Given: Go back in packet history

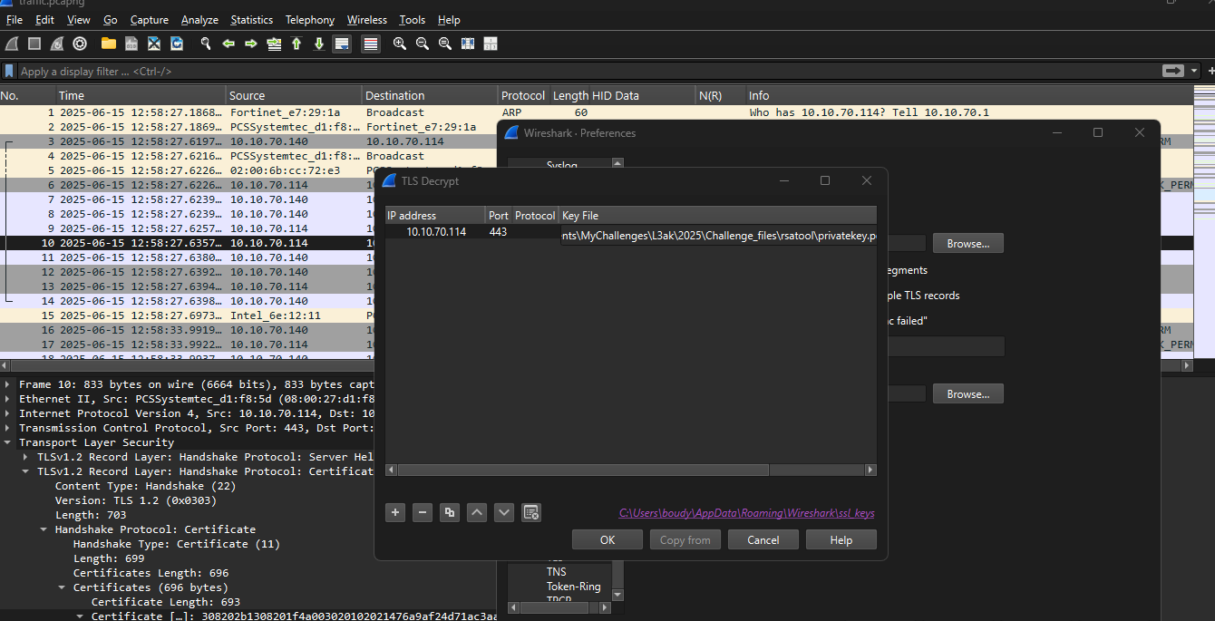Looking at the screenshot, I should (x=228, y=44).
